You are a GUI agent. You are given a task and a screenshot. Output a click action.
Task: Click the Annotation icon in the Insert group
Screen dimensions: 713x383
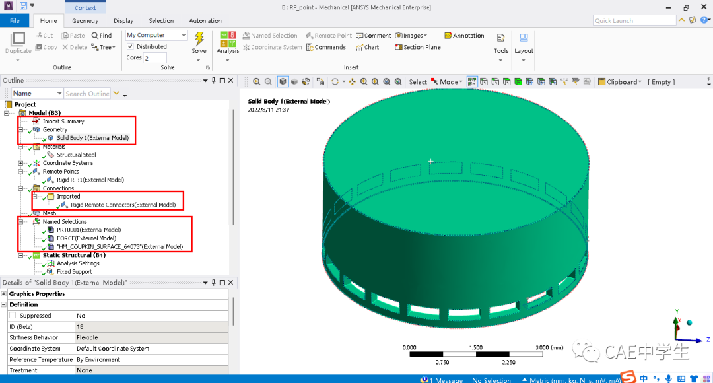(448, 36)
